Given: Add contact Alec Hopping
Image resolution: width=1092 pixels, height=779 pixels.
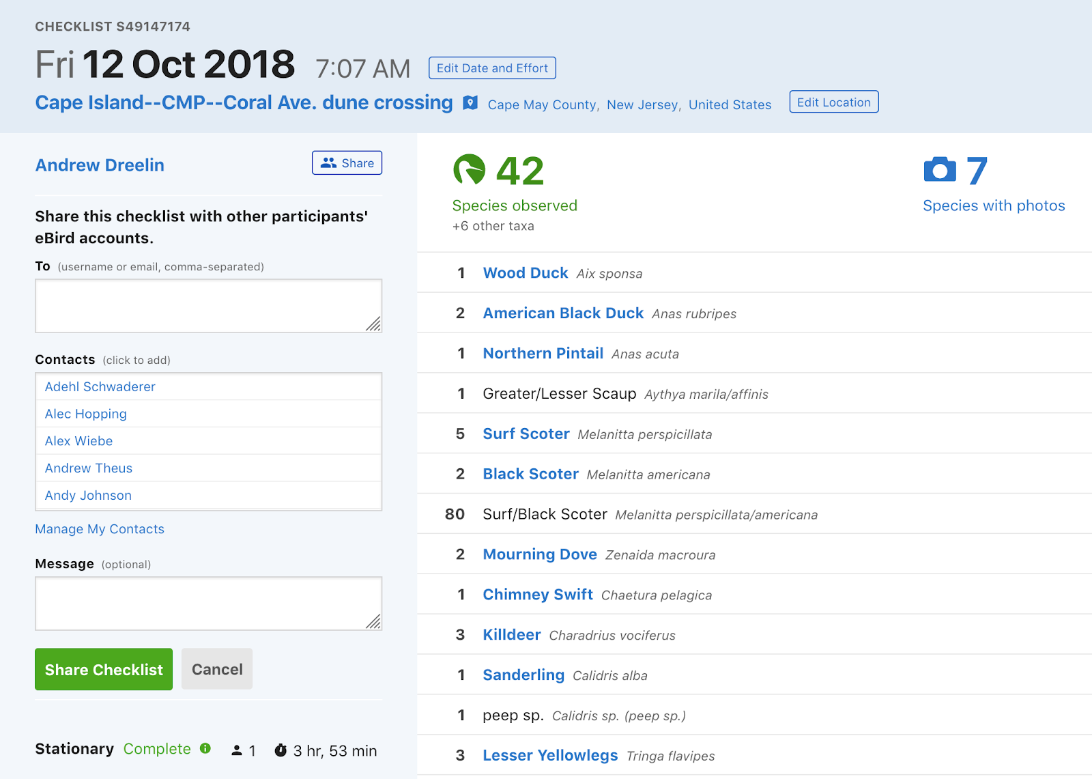Looking at the screenshot, I should pos(208,414).
